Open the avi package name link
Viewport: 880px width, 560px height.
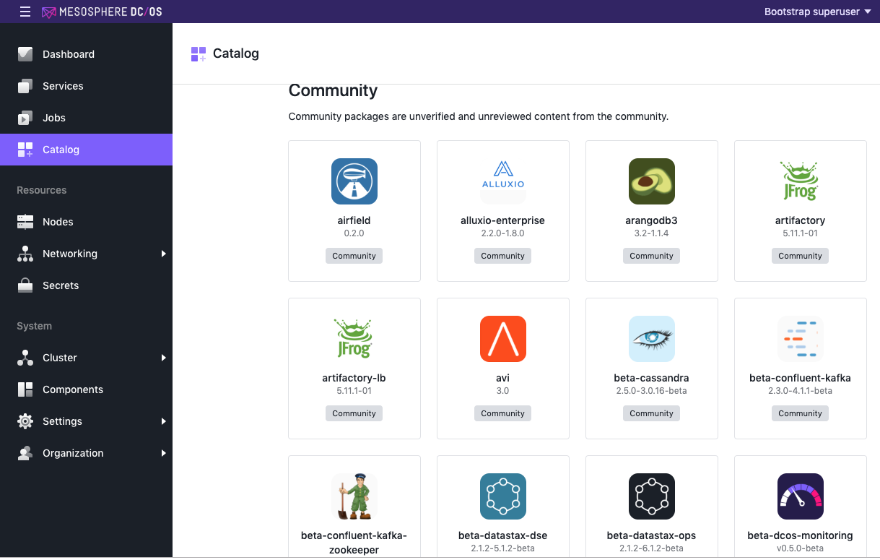(503, 378)
